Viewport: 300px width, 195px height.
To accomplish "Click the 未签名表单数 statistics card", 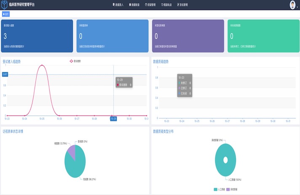I will pyautogui.click(x=188, y=36).
